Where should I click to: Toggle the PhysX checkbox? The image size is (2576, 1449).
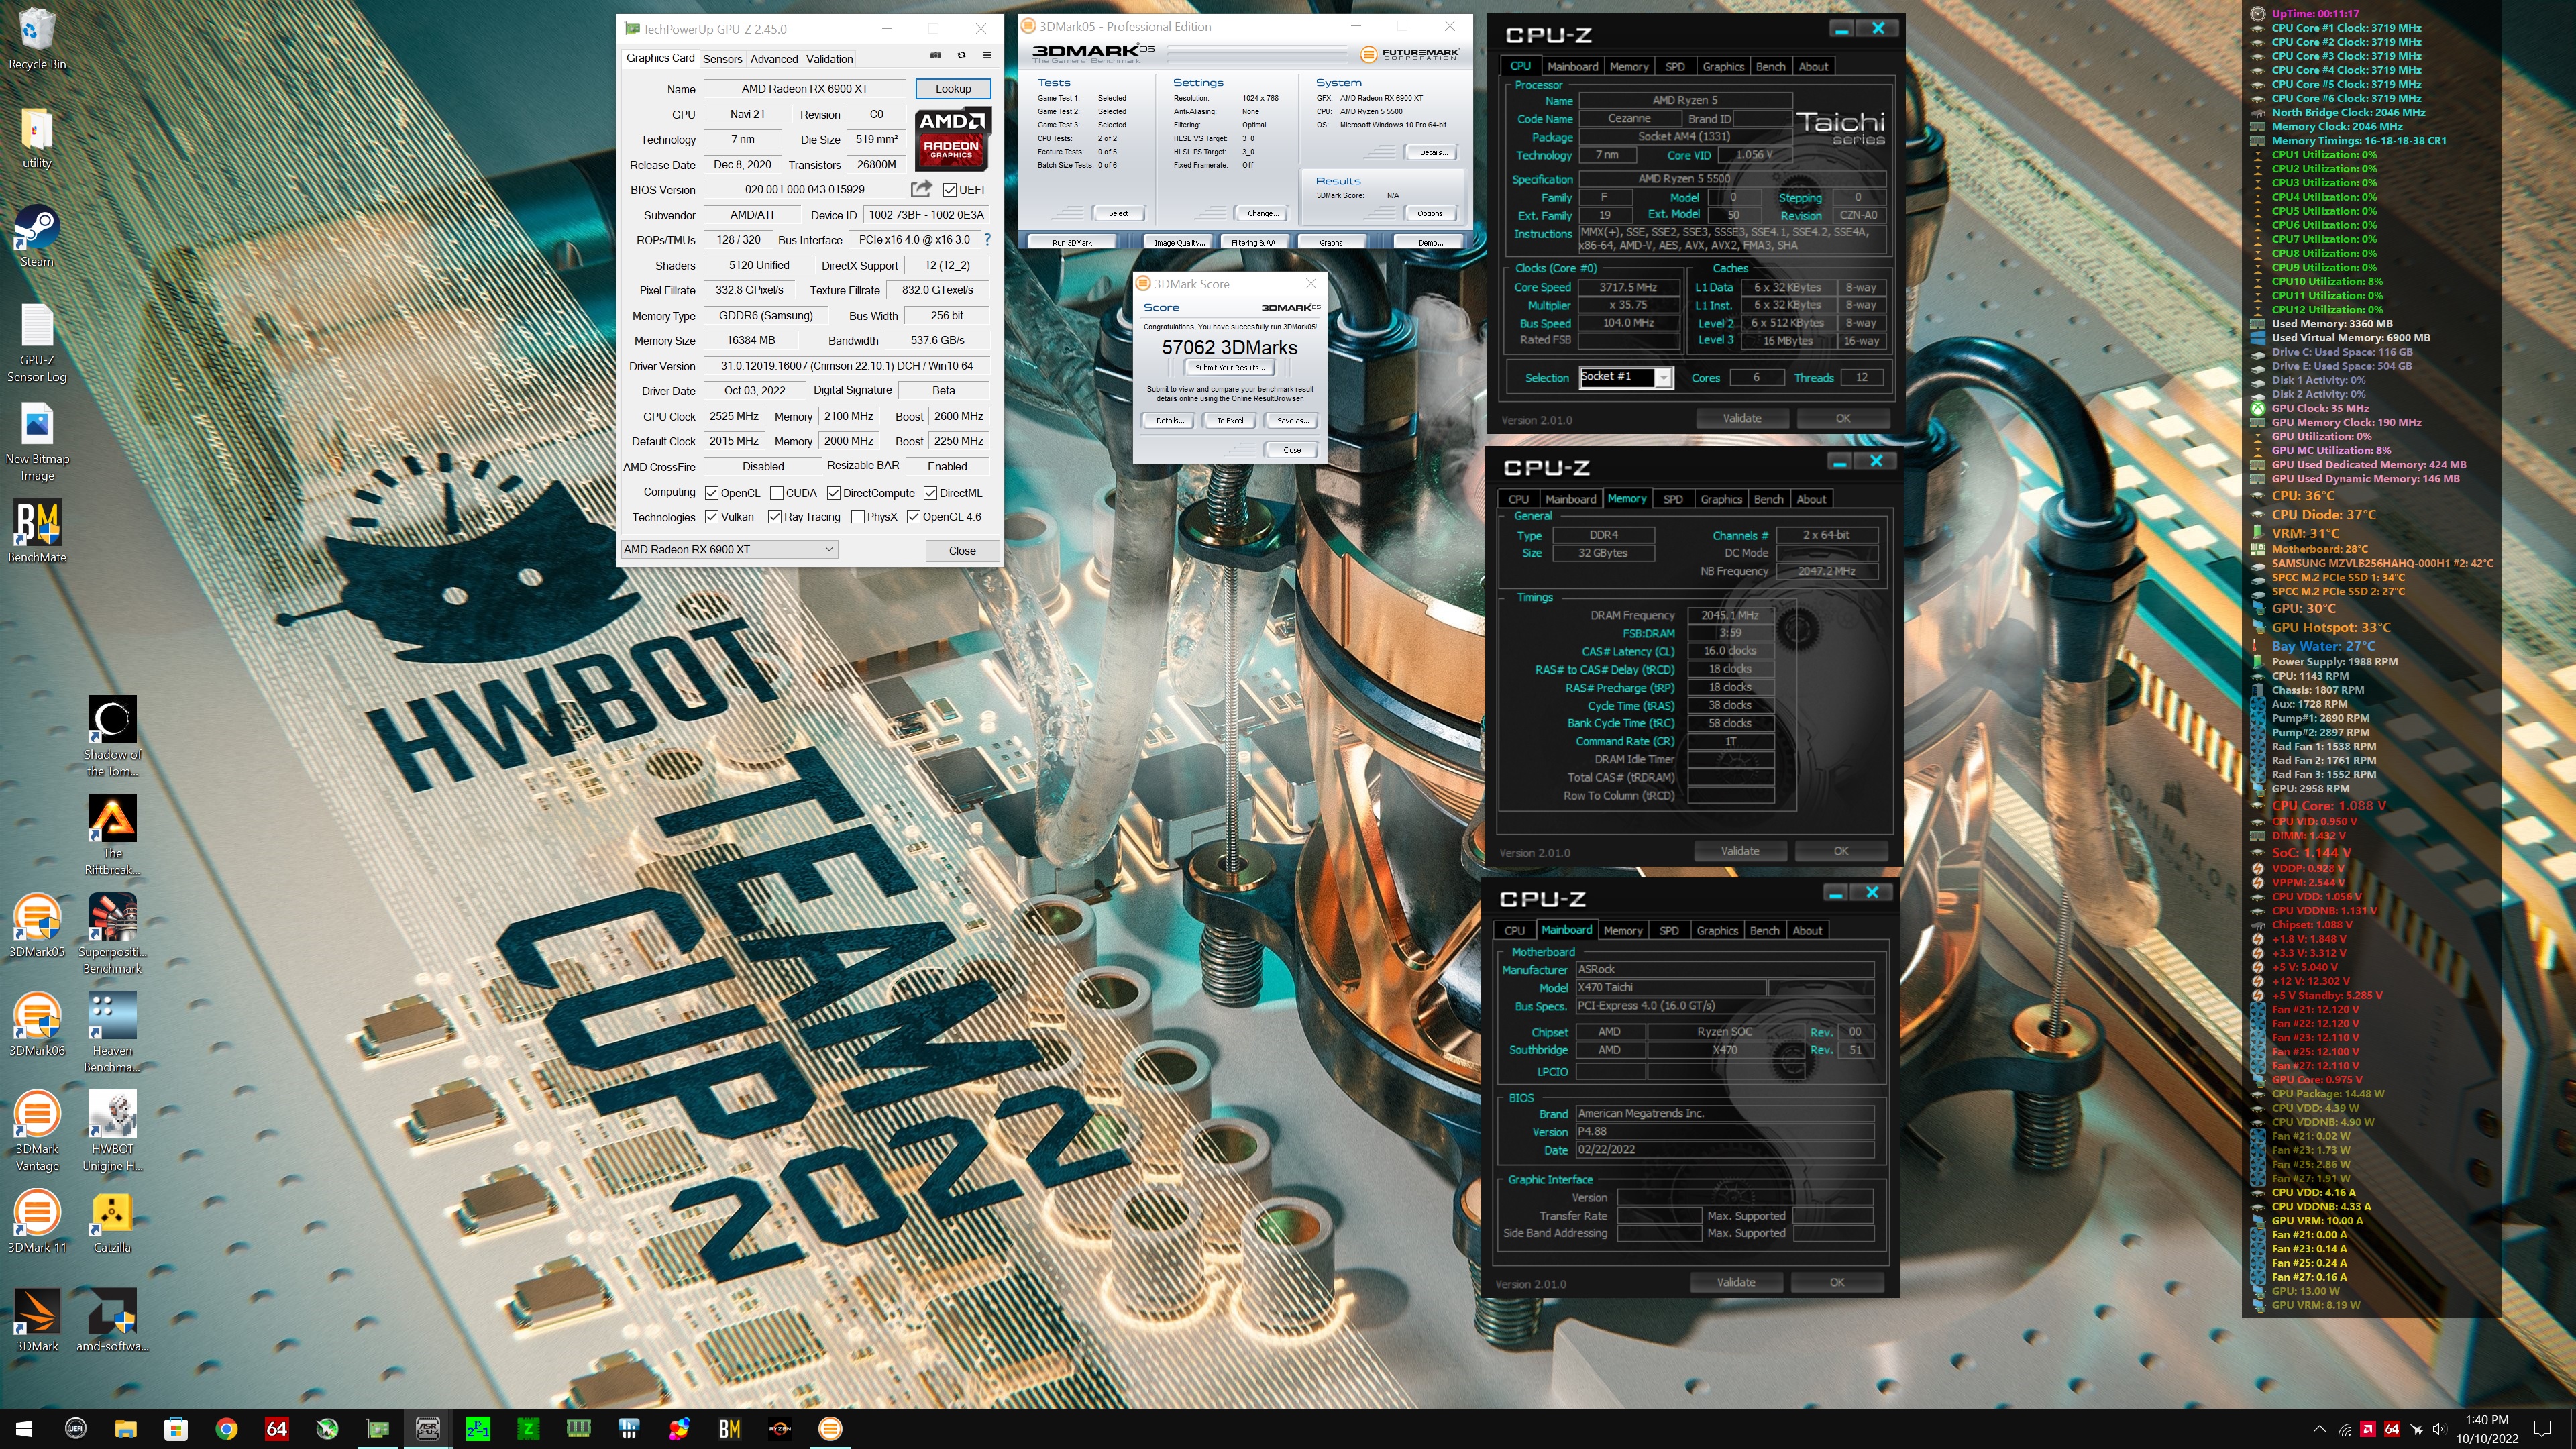[858, 517]
